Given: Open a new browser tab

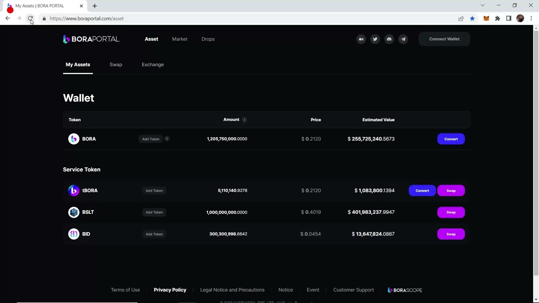Looking at the screenshot, I should point(95,6).
